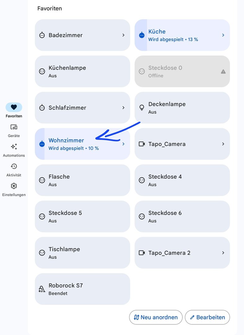This screenshot has width=244, height=335.
Task: Click the Roborock S7 vacuum icon
Action: 42,289
